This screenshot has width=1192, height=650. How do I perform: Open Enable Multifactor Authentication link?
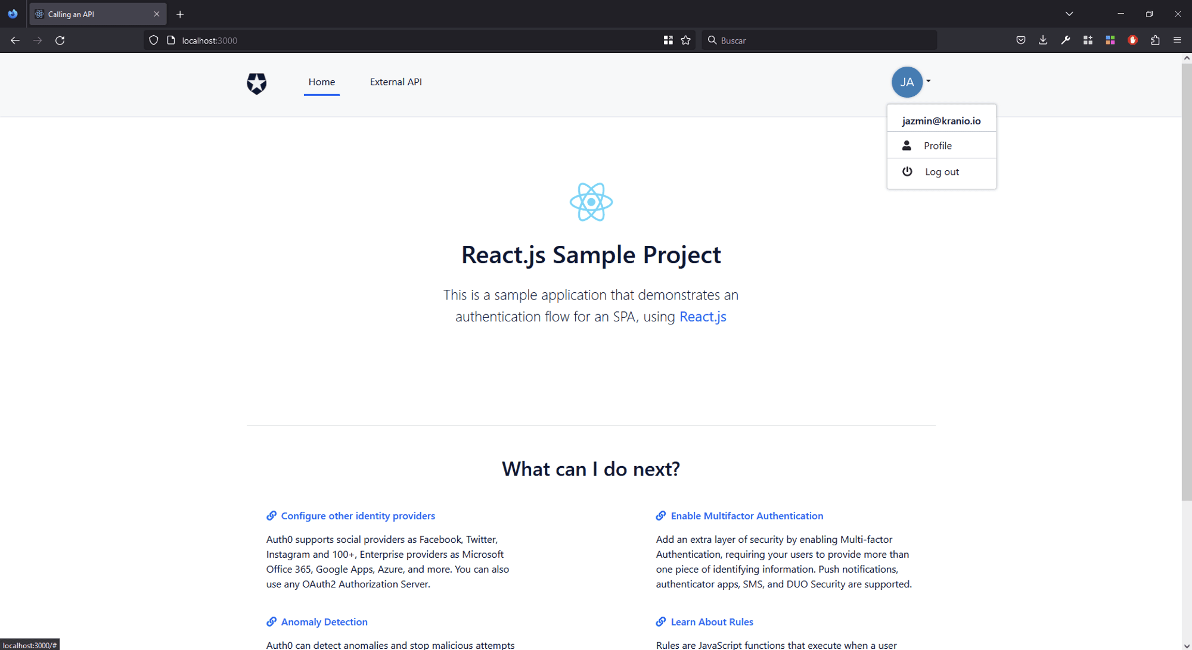pos(746,516)
